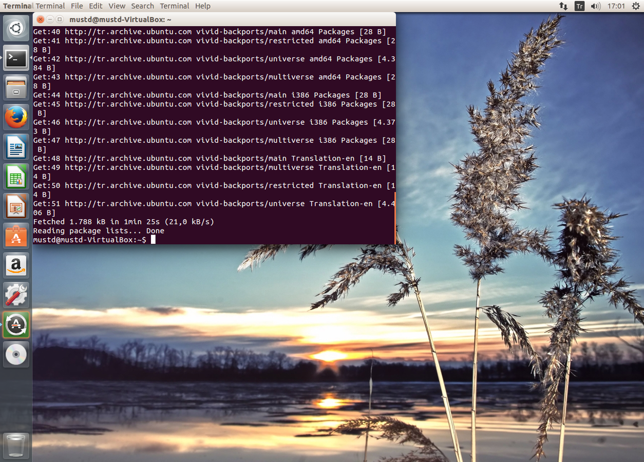Close the terminal window
The image size is (644, 462).
(41, 20)
